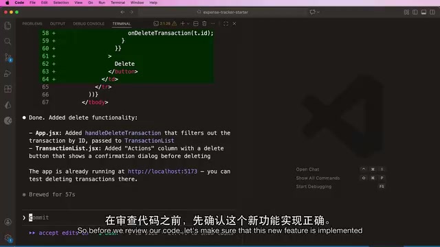Open the Manage gear icon
Image resolution: width=440 pixels, height=247 pixels.
(8, 238)
